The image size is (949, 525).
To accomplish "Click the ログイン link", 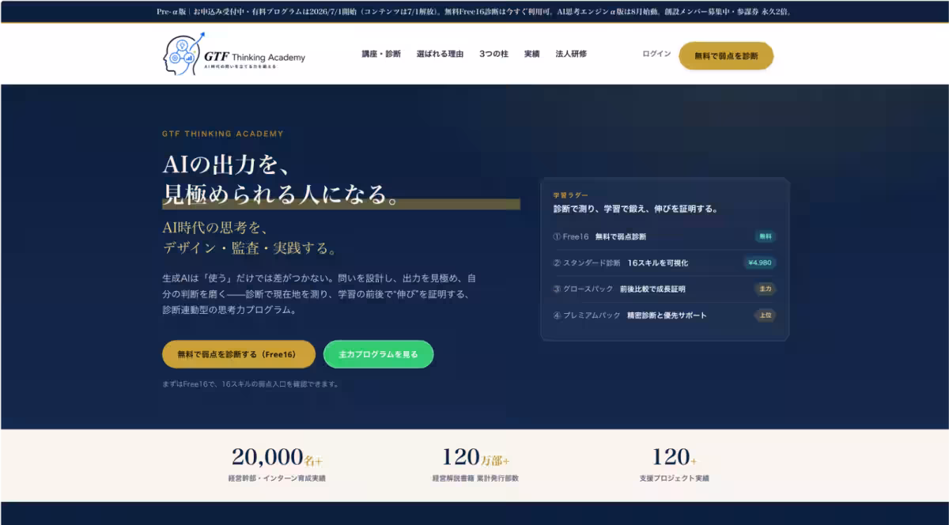I will [x=656, y=54].
